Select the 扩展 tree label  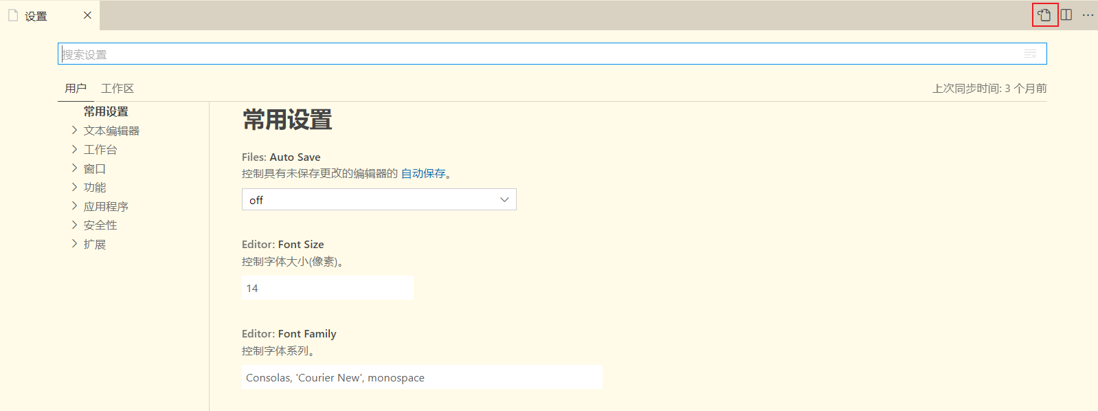coord(95,244)
